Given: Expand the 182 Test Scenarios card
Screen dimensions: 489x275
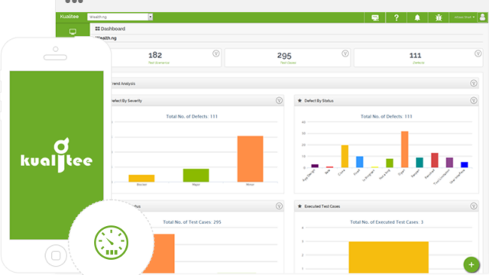Looking at the screenshot, I should point(215,53).
